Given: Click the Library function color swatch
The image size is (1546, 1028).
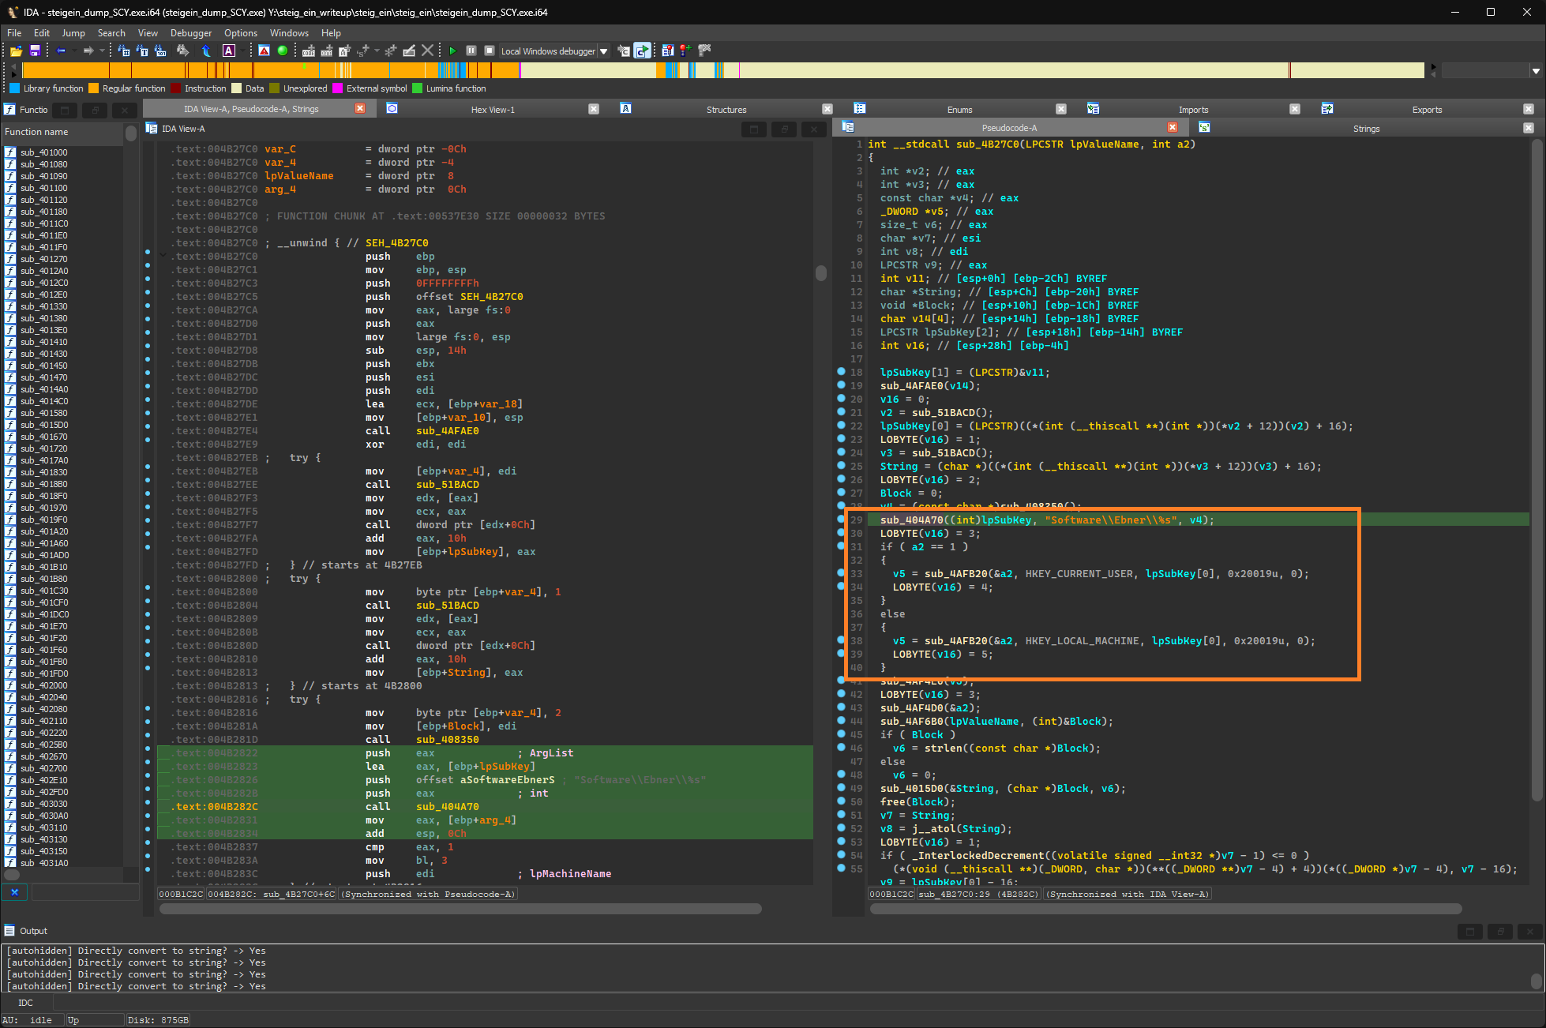Looking at the screenshot, I should pos(14,88).
